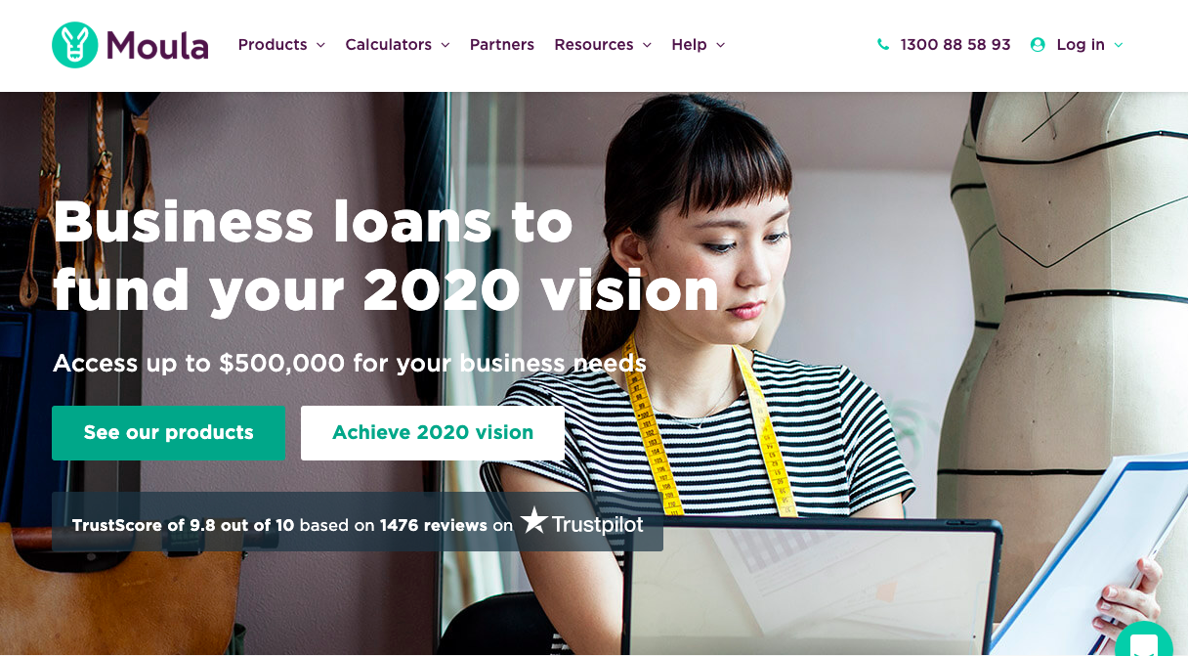This screenshot has width=1188, height=656.
Task: Expand the Products dropdown chevron
Action: 320,45
